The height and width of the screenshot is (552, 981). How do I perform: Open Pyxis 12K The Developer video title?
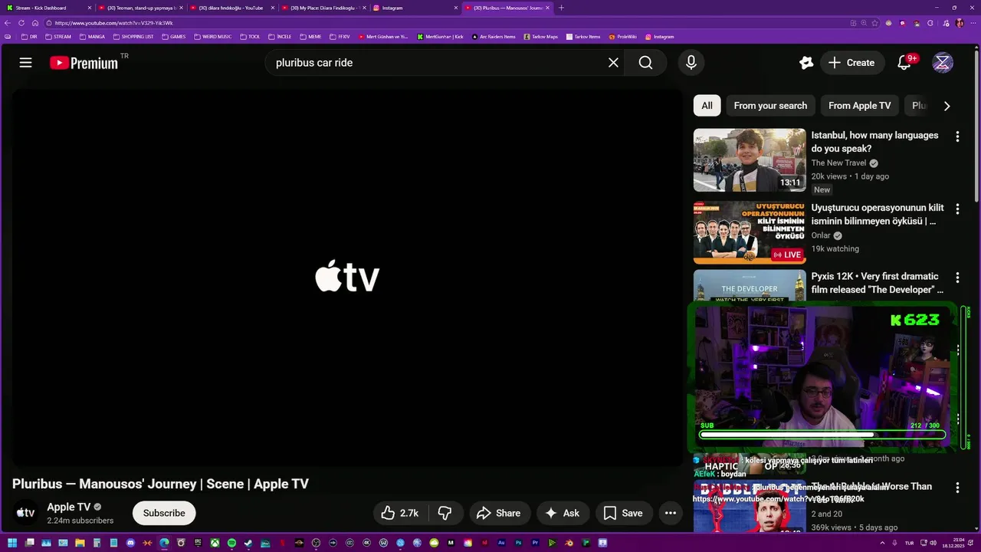(x=878, y=283)
